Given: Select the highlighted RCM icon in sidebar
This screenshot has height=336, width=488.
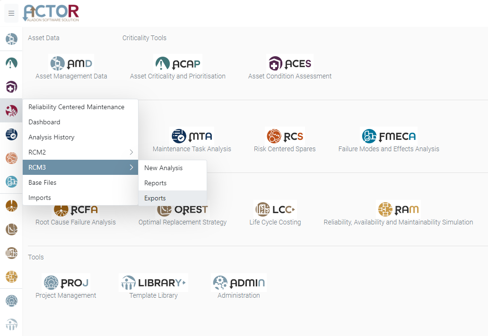Looking at the screenshot, I should click(11, 111).
